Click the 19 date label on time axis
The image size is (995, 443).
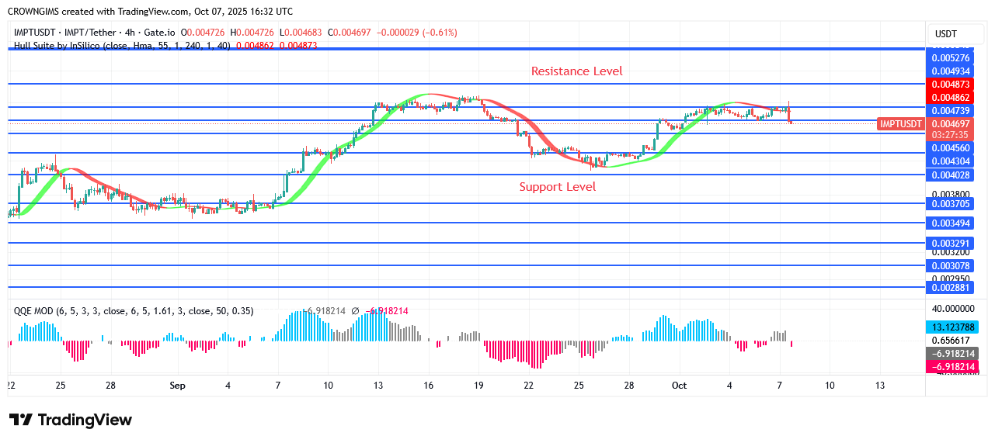pyautogui.click(x=478, y=386)
